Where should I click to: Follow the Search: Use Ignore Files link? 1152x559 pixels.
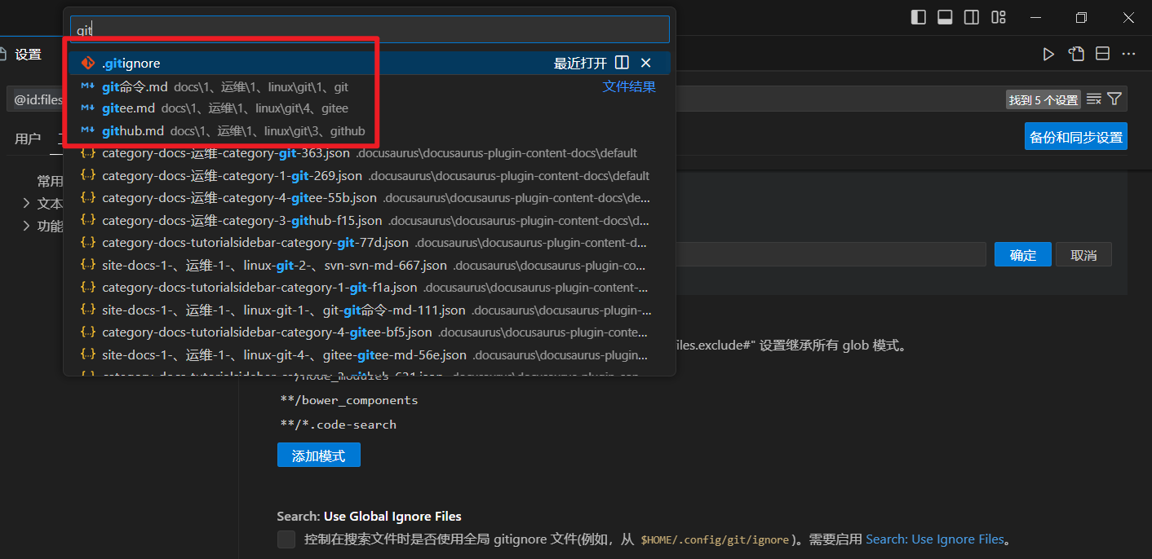(935, 539)
